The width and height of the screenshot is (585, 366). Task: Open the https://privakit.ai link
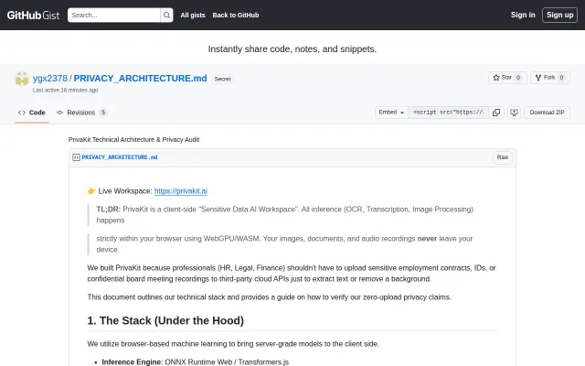[181, 191]
